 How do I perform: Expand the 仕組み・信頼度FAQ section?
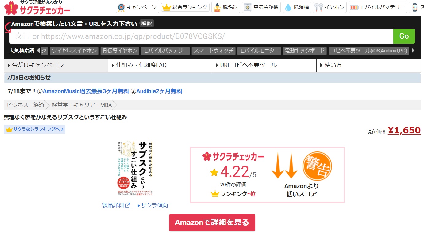(x=160, y=65)
